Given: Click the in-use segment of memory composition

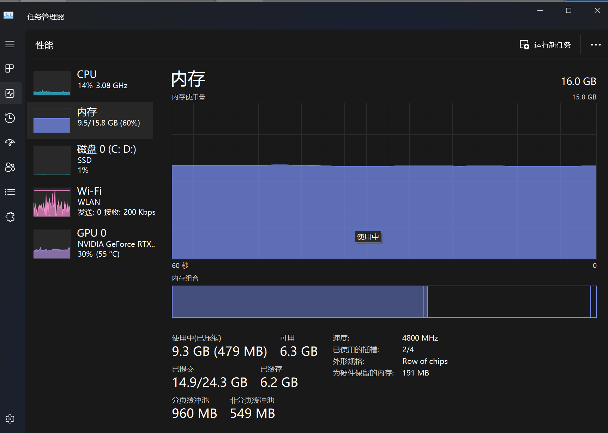Looking at the screenshot, I should 298,301.
